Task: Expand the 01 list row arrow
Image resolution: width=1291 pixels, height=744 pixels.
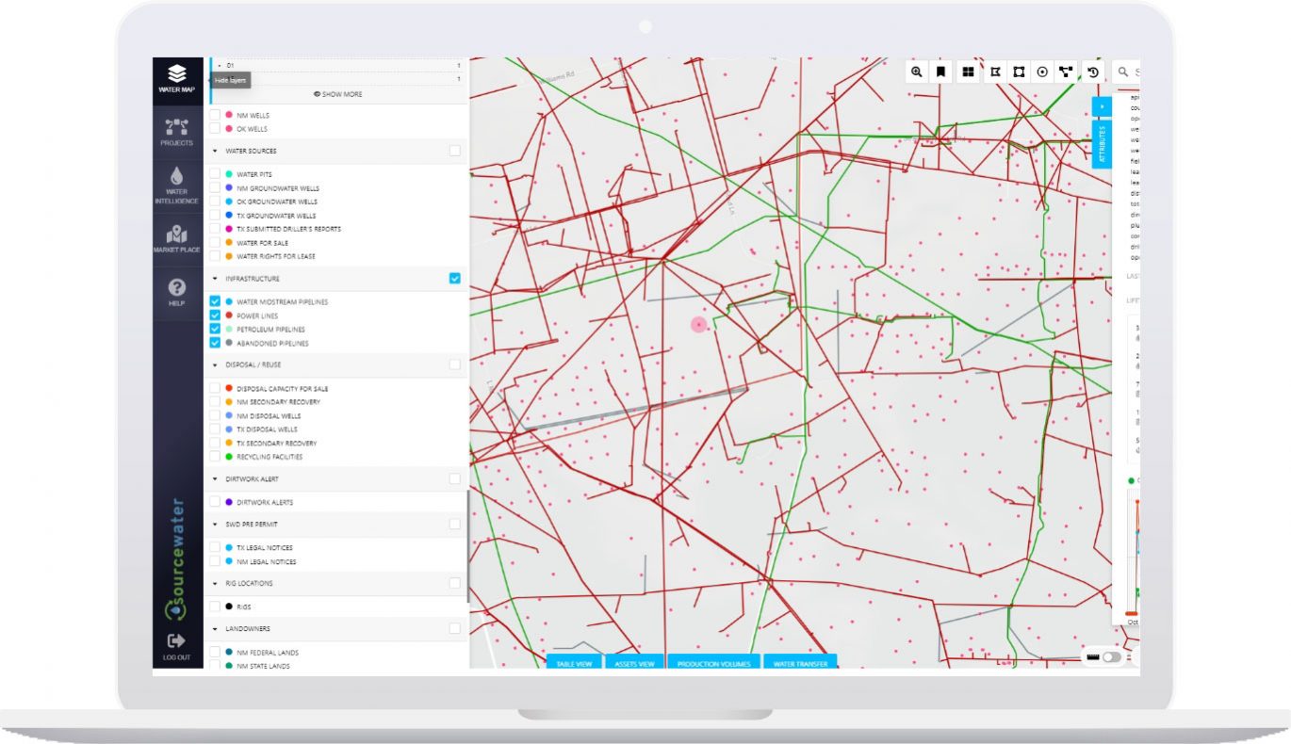Action: tap(220, 66)
